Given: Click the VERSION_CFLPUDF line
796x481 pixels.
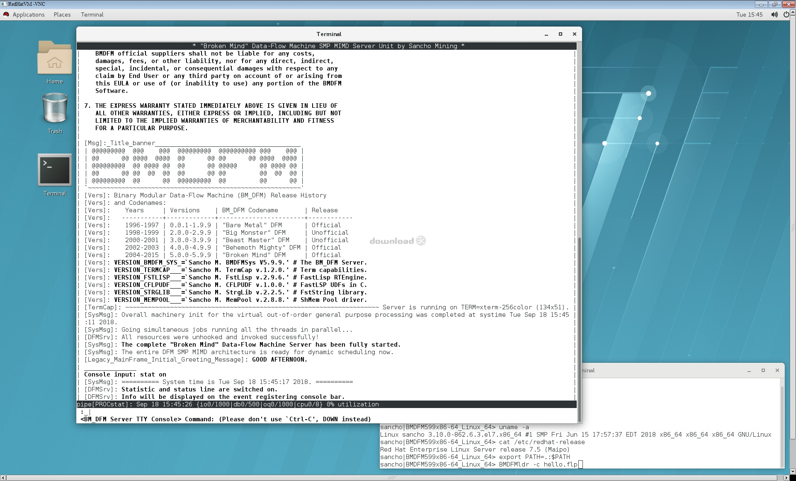Looking at the screenshot, I should tap(226, 285).
